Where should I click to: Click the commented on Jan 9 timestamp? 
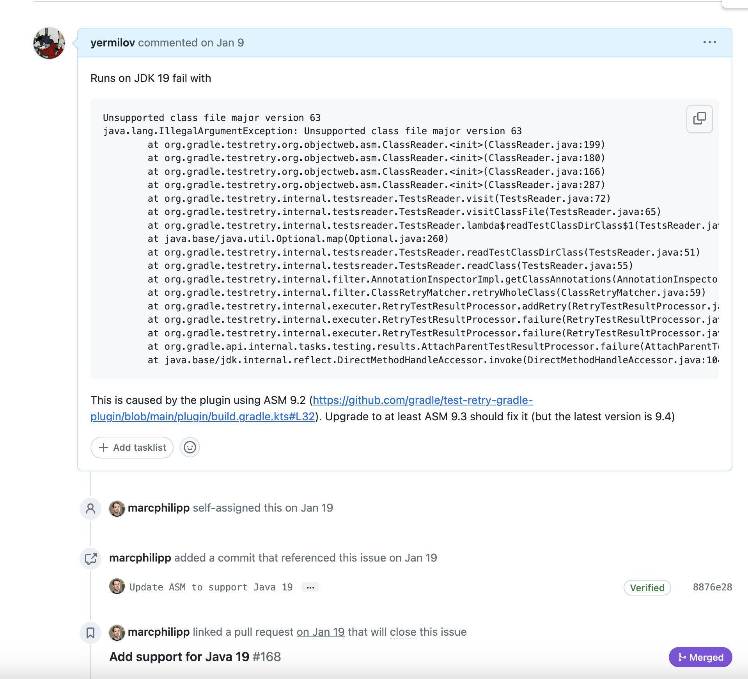191,43
